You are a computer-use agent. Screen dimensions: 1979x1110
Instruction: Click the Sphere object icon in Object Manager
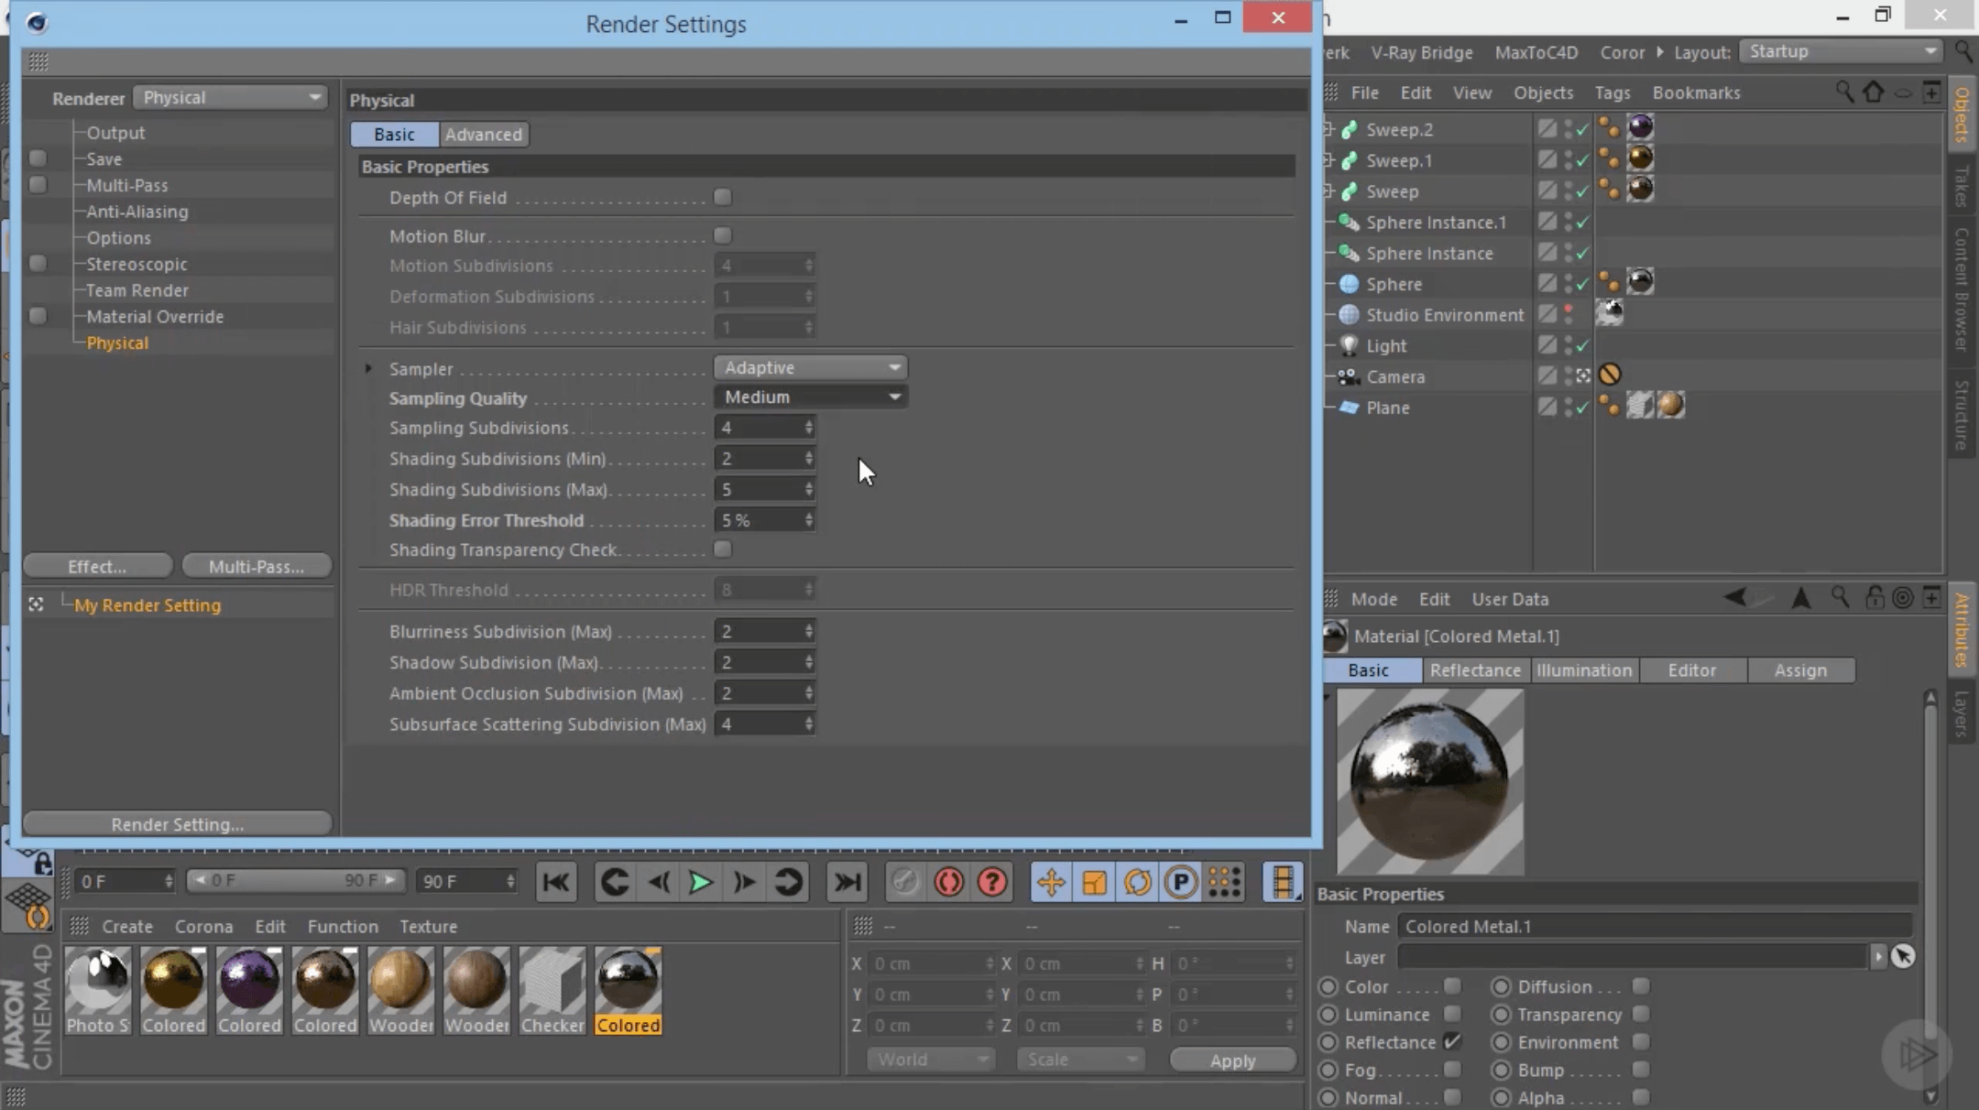1349,284
